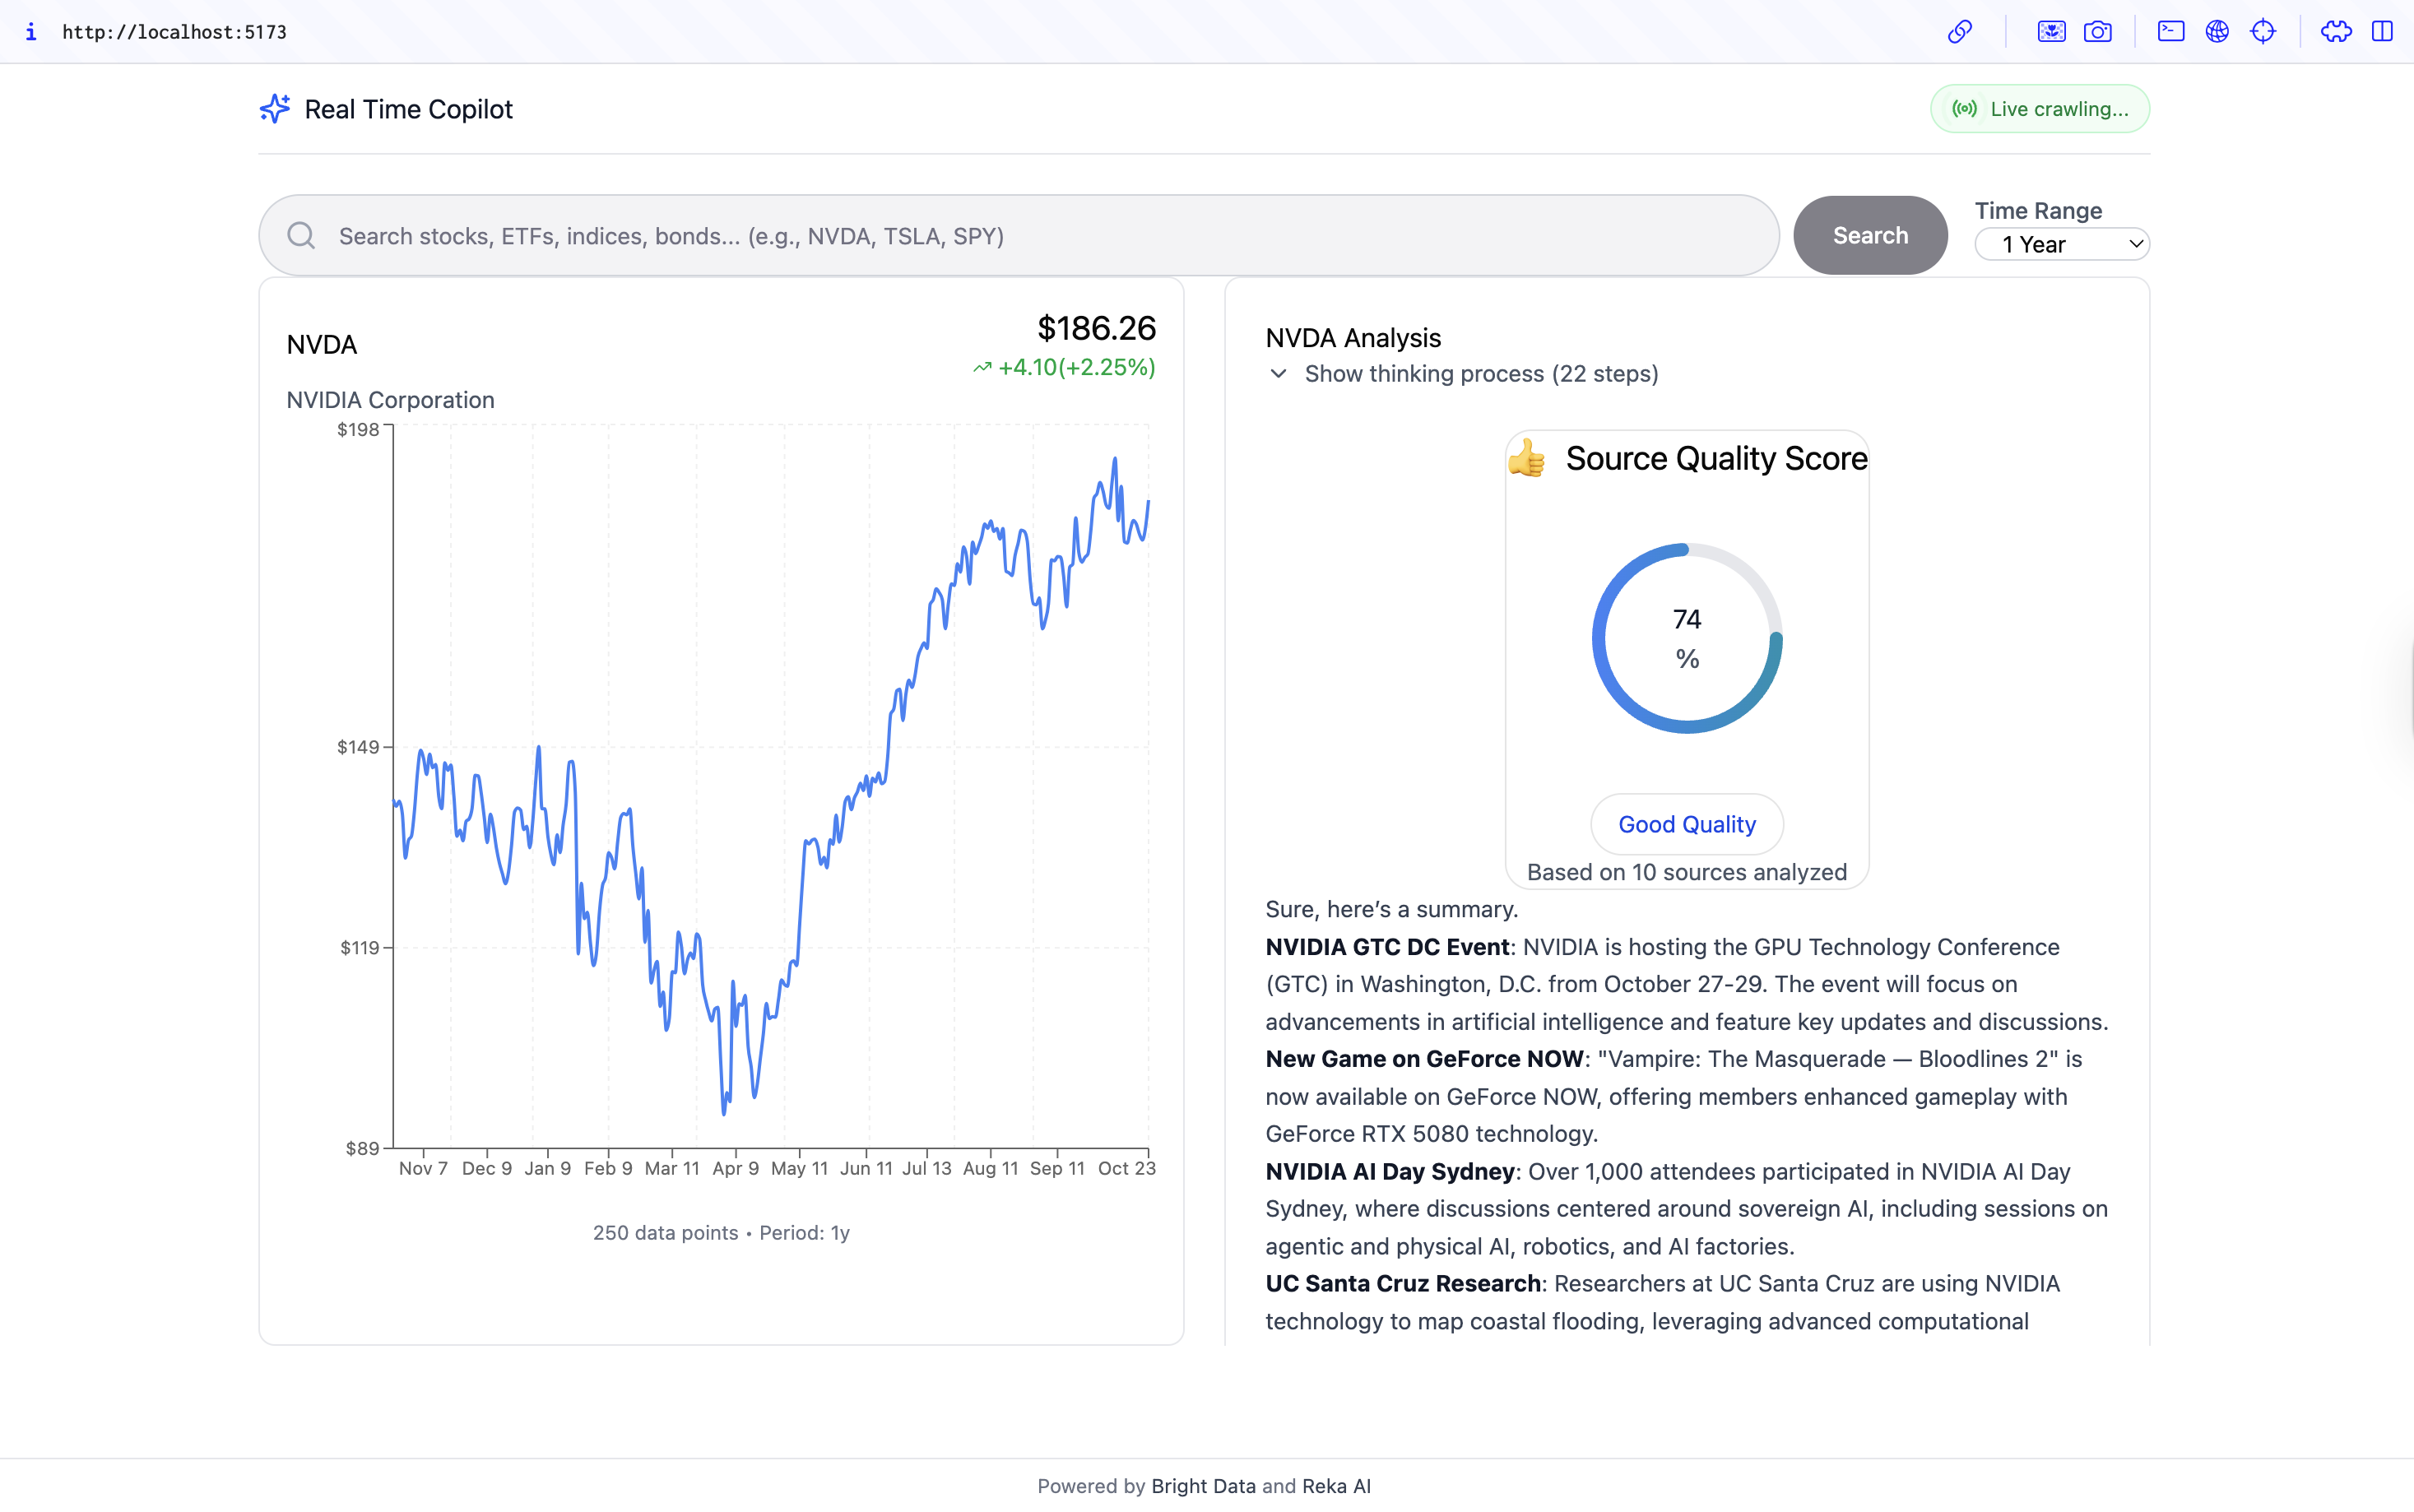The width and height of the screenshot is (2414, 1512).
Task: Expand Show thinking process (22 steps)
Action: click(1480, 374)
